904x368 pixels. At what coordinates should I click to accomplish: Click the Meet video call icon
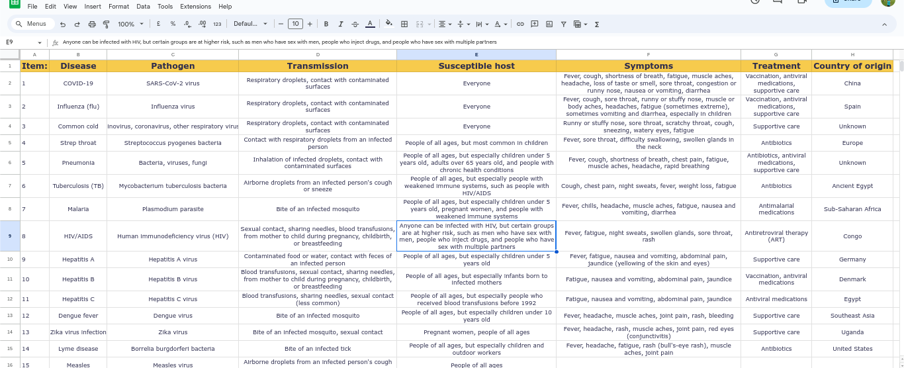tap(802, 1)
